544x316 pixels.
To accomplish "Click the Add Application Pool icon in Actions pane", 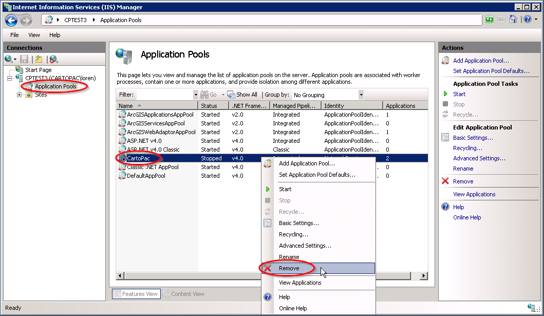I will (445, 61).
